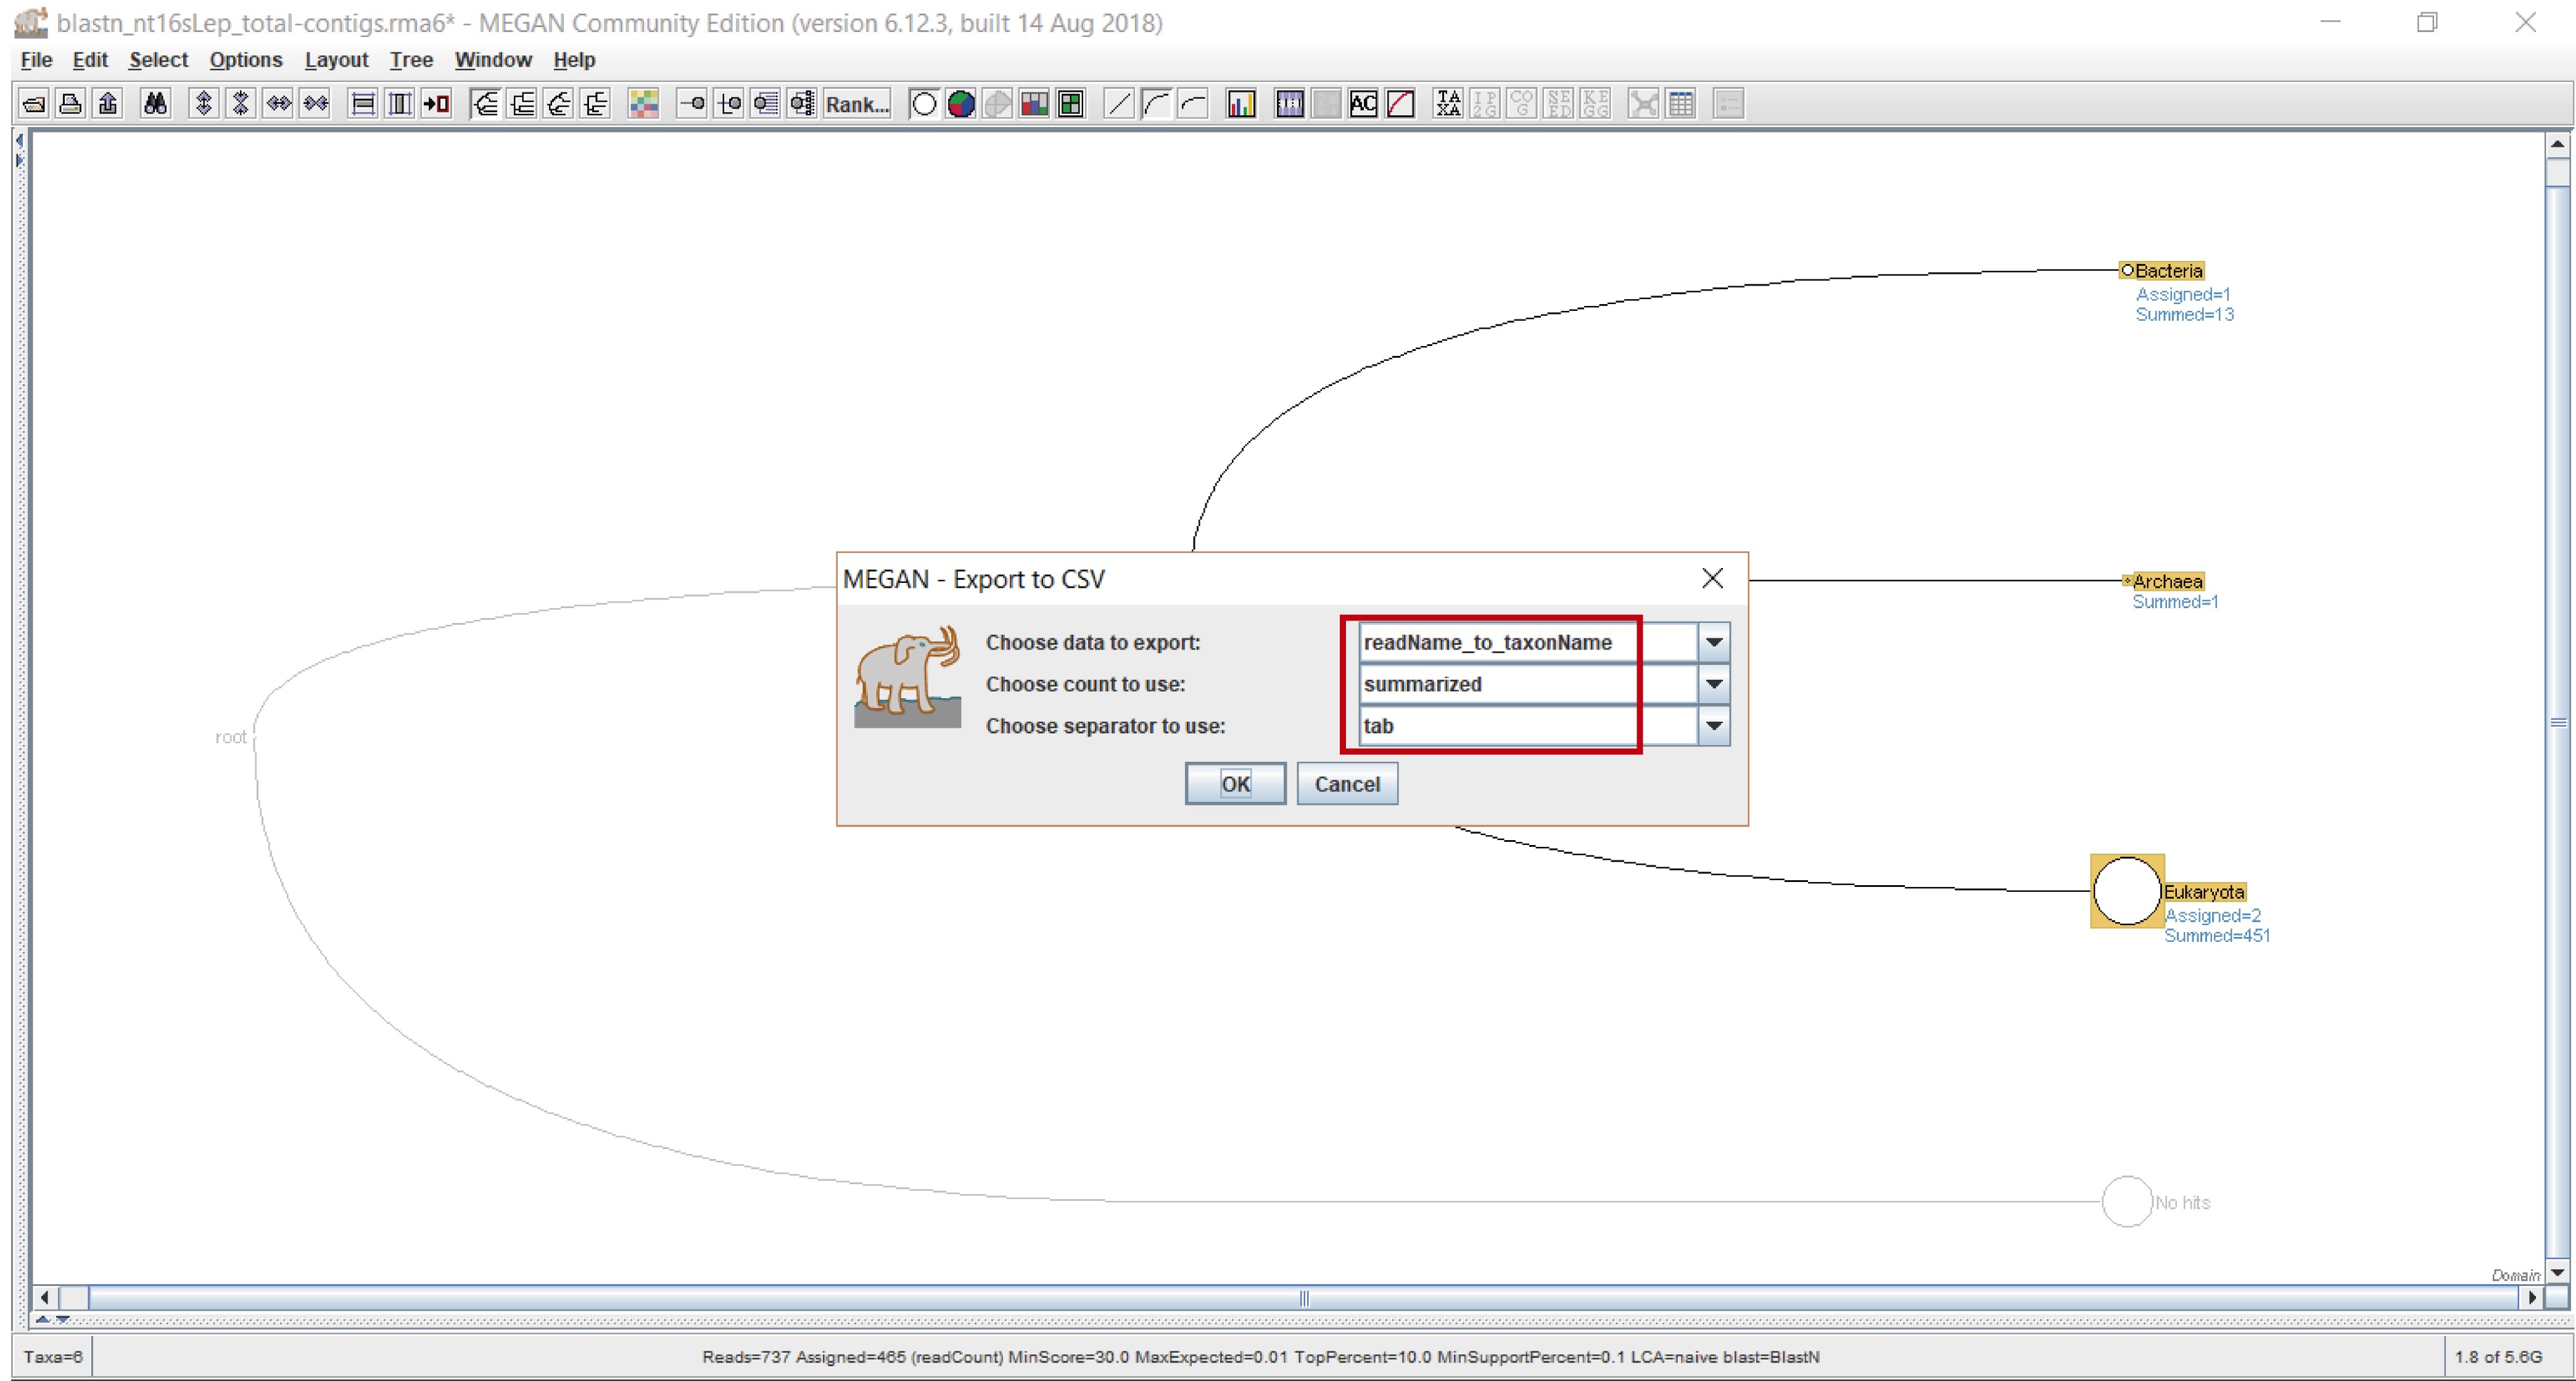This screenshot has height=1381, width=2576.
Task: Close the Export to CSV dialog
Action: click(1712, 578)
